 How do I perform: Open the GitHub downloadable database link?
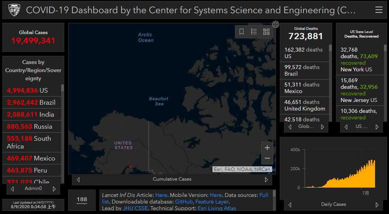[x=183, y=202]
